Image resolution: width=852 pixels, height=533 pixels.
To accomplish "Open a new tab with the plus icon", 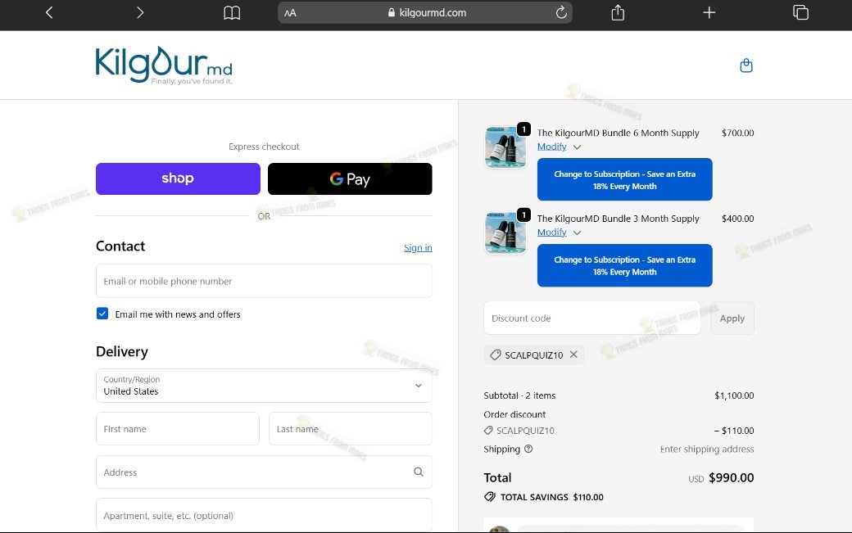I will click(709, 12).
